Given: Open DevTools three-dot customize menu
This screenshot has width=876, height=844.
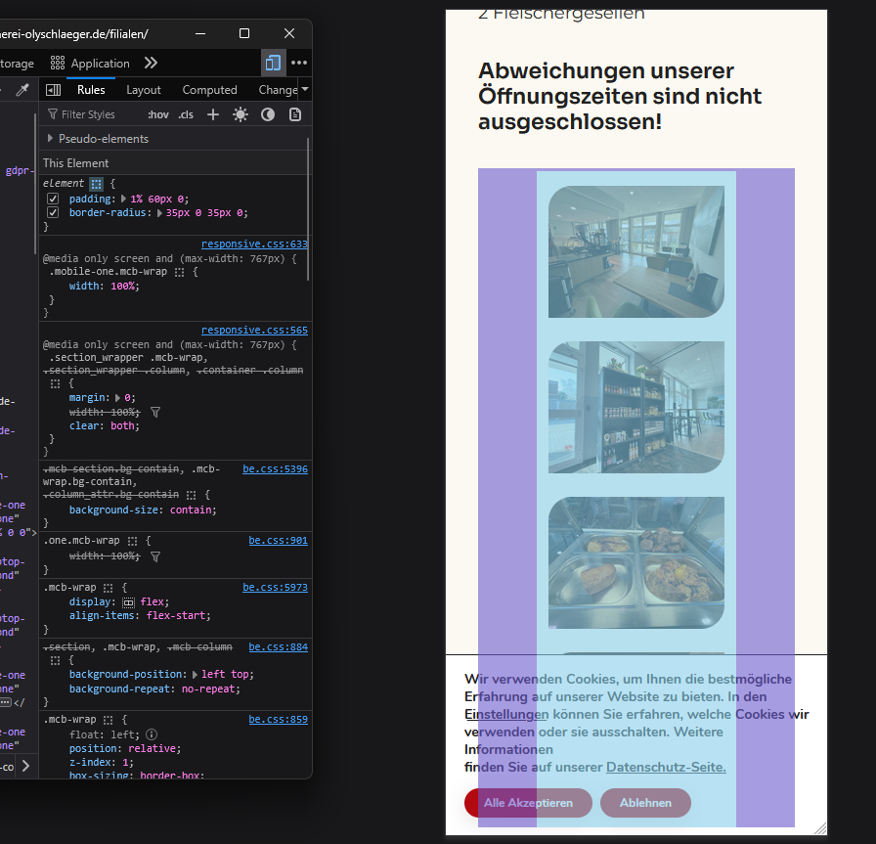Looking at the screenshot, I should point(299,63).
